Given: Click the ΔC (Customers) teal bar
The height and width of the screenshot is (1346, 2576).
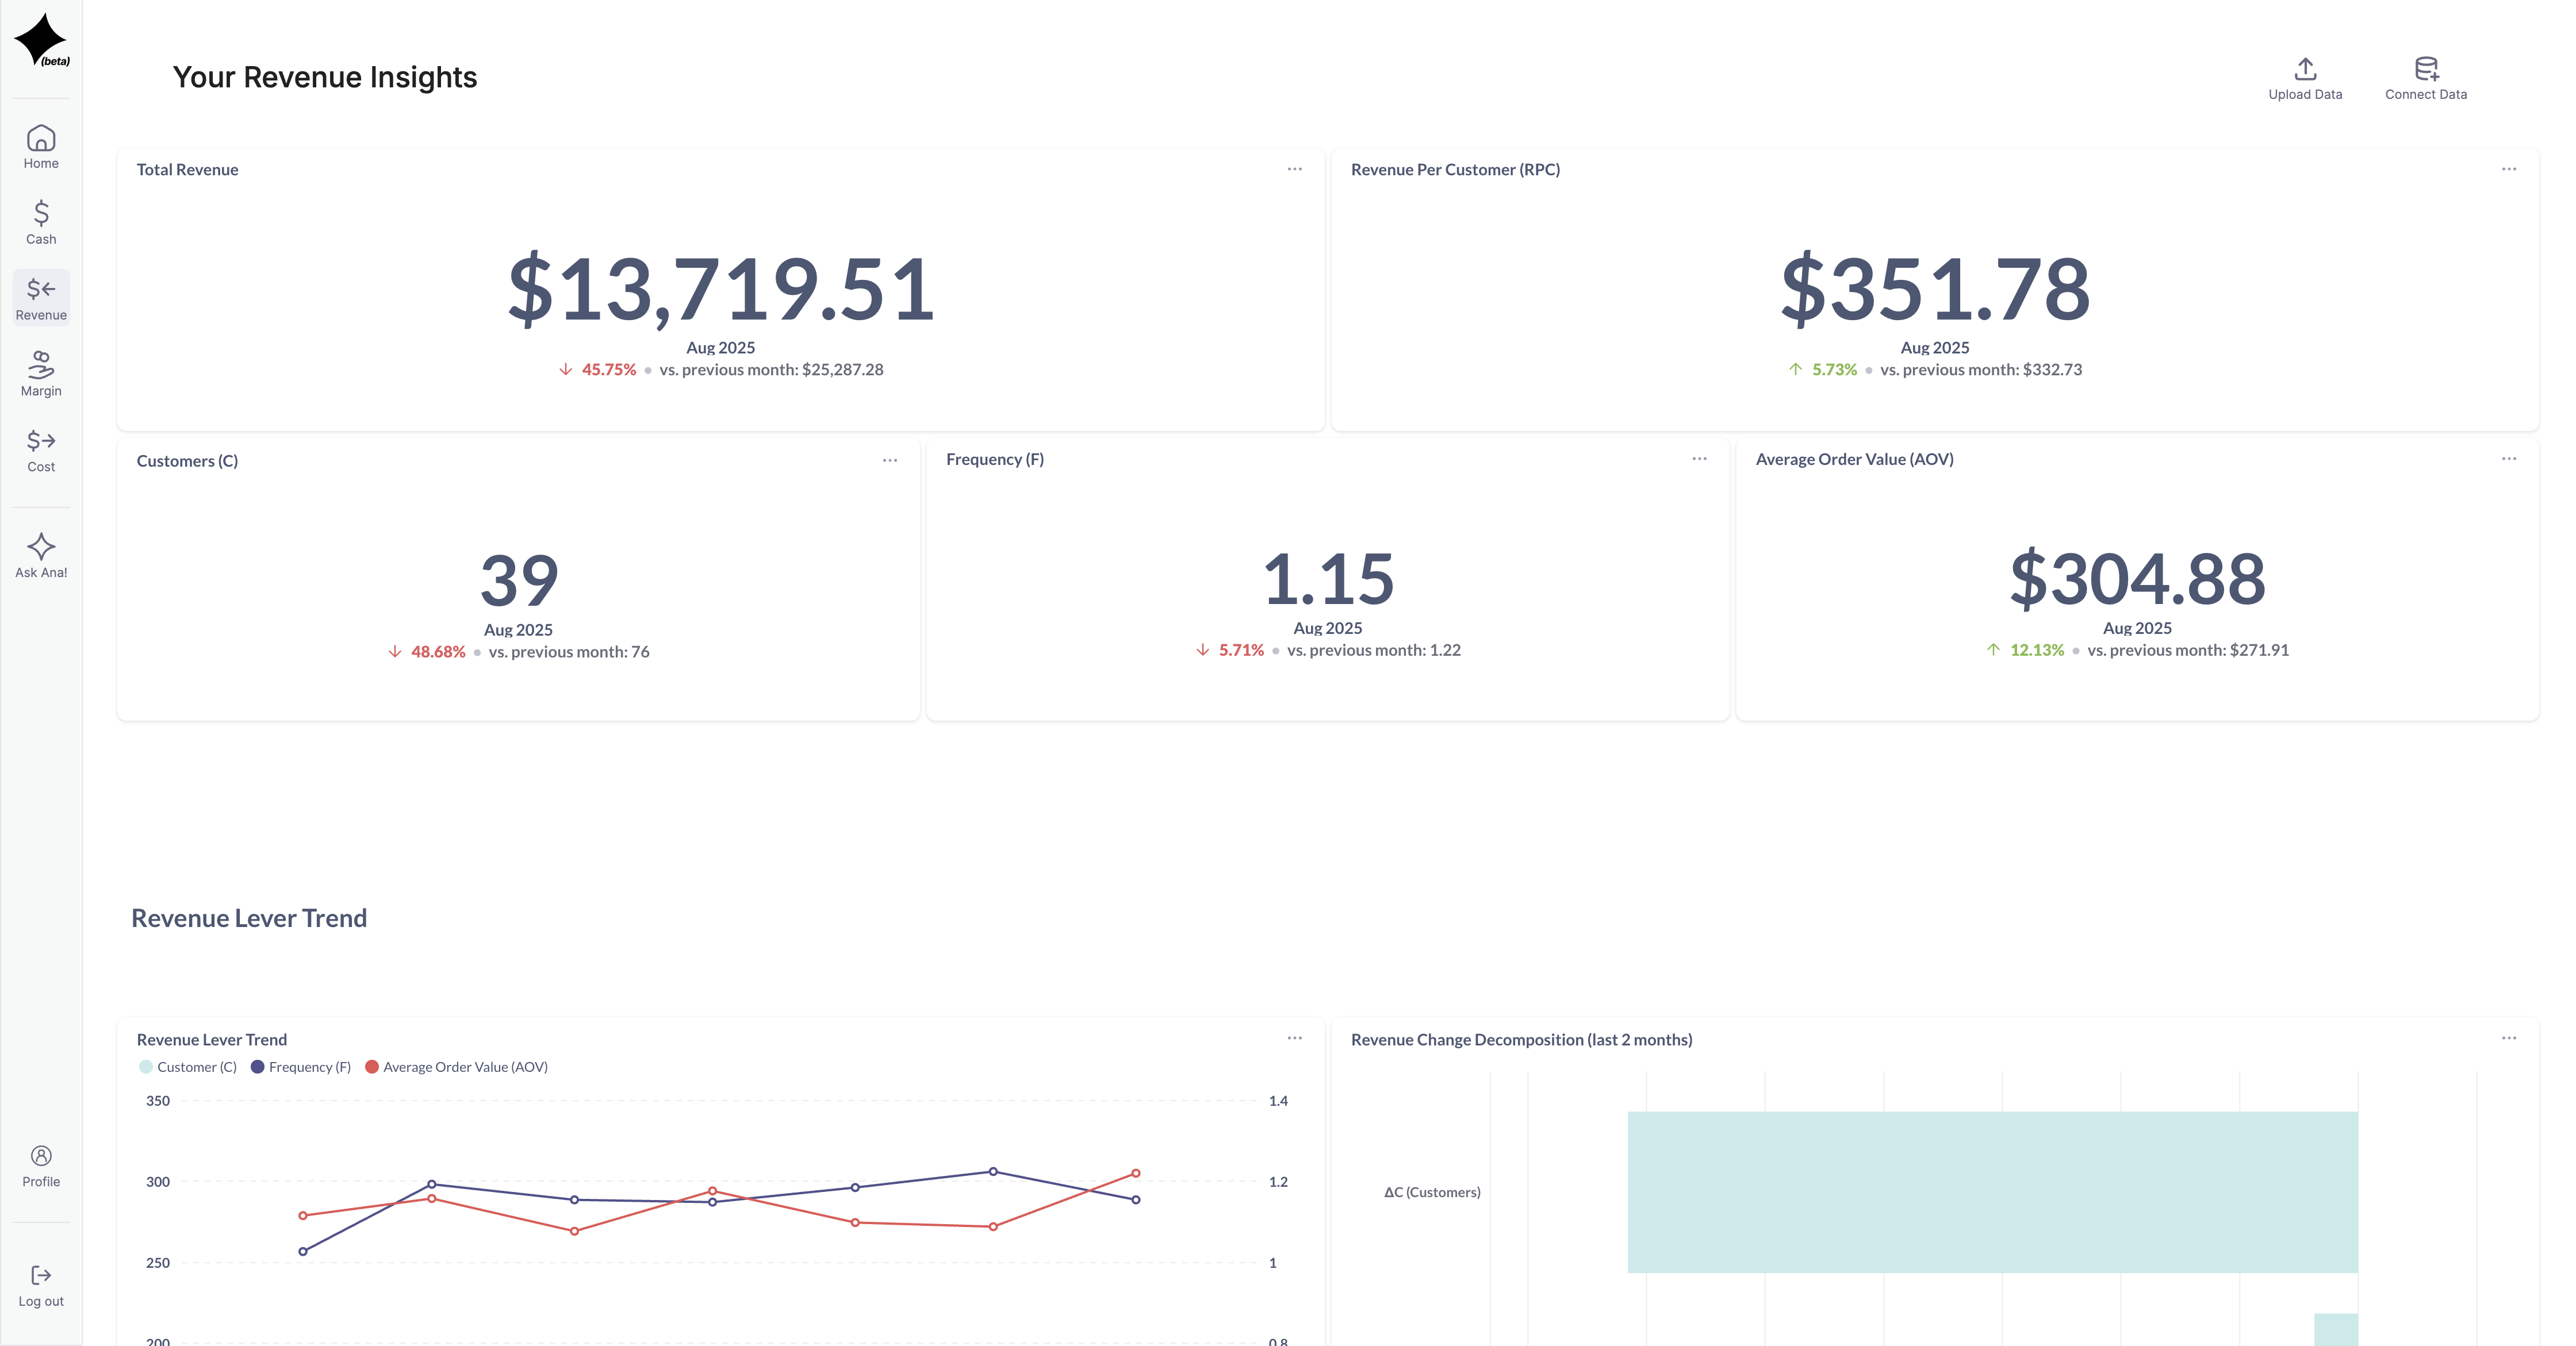Looking at the screenshot, I should (x=1992, y=1191).
